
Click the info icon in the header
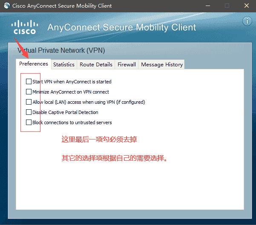247,21
